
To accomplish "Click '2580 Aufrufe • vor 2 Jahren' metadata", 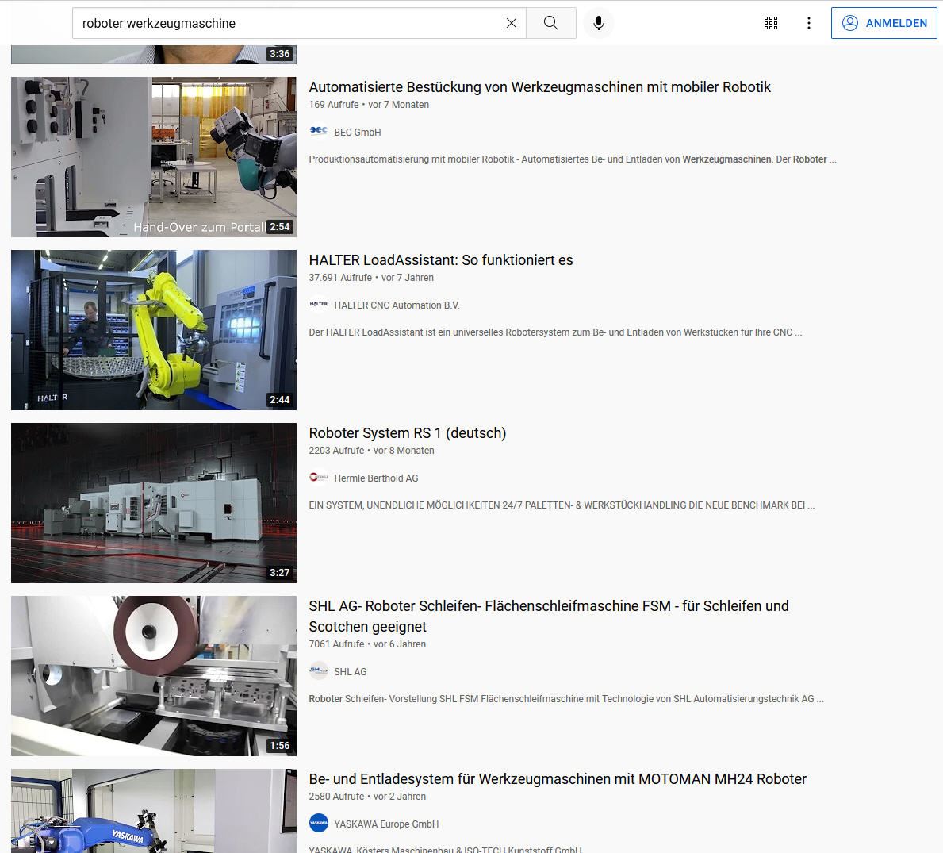I will pyautogui.click(x=367, y=797).
